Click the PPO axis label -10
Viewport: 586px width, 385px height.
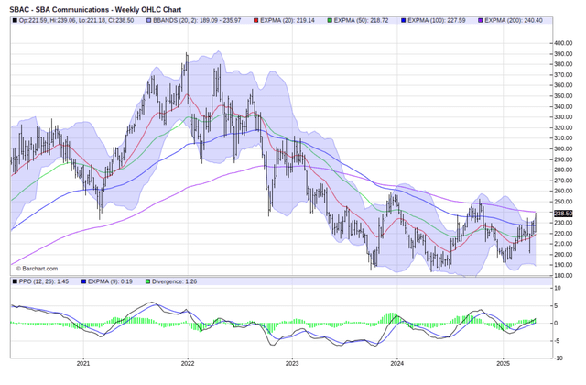(558, 358)
